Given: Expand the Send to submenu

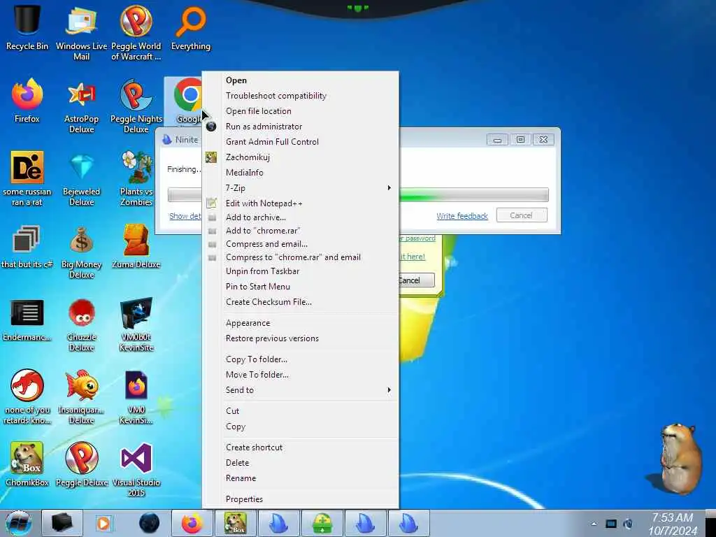Looking at the screenshot, I should click(301, 390).
